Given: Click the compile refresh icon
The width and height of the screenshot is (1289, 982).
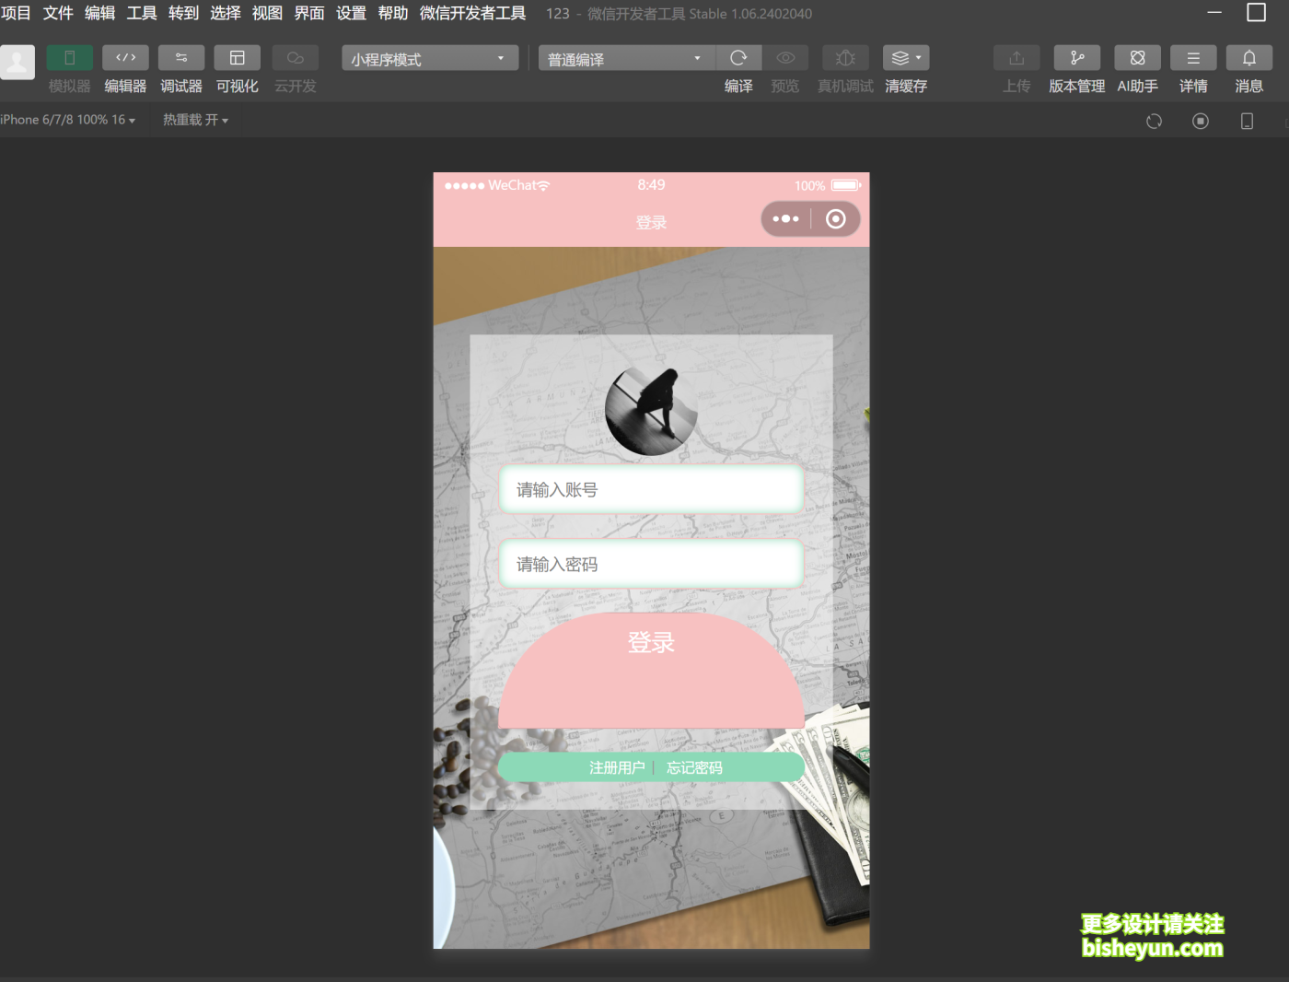Looking at the screenshot, I should click(x=738, y=58).
